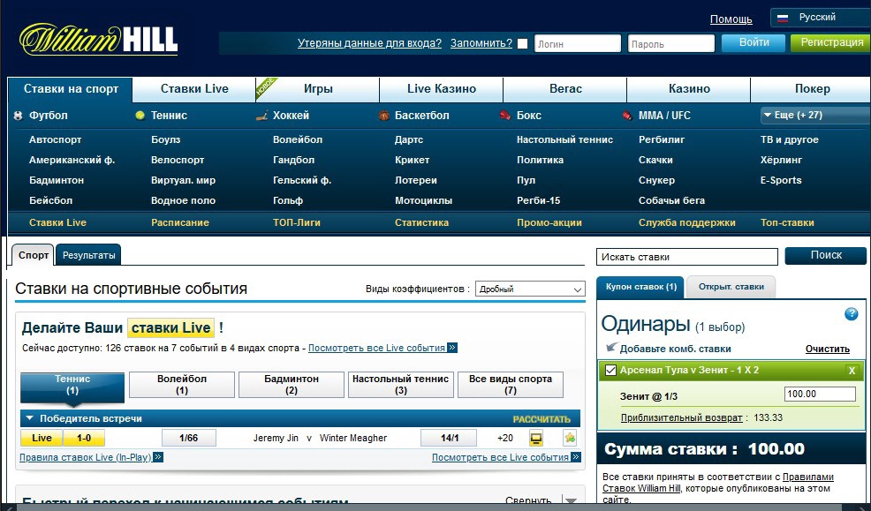Screen dimensions: 871x511
Task: Collapse quick navigation with Свернуть arrow
Action: (x=571, y=500)
